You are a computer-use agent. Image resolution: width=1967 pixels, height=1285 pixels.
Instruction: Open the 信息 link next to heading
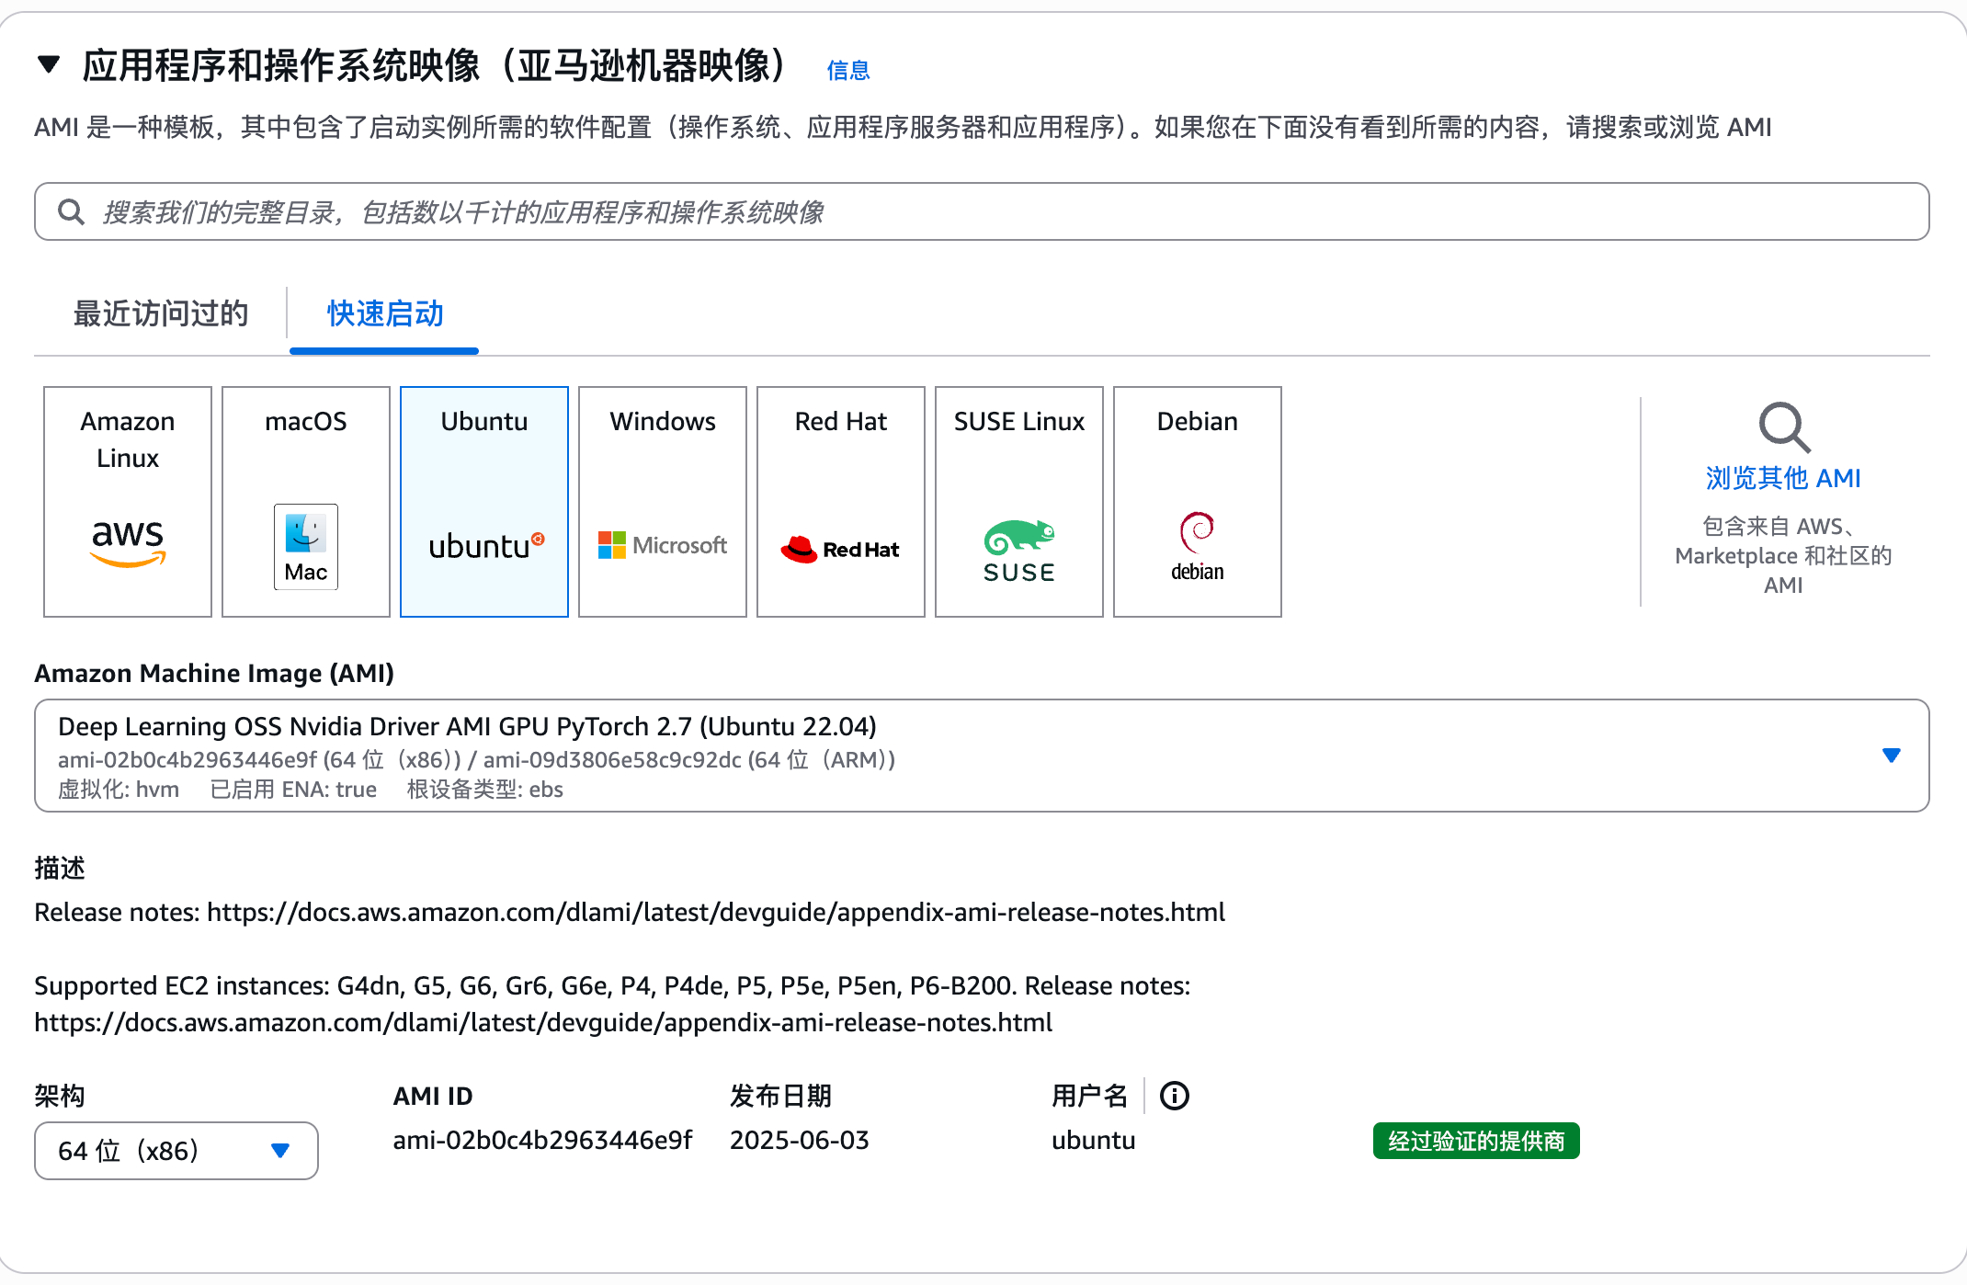pos(847,71)
